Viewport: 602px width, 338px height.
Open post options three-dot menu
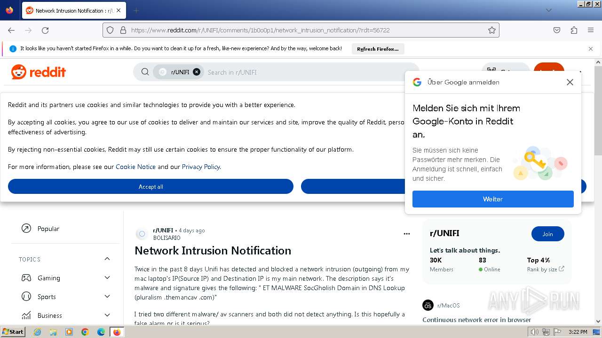click(x=407, y=234)
